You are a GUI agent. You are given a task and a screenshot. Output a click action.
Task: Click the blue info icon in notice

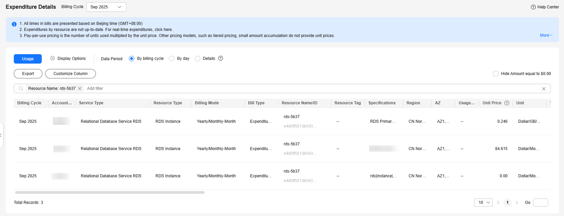(14, 24)
